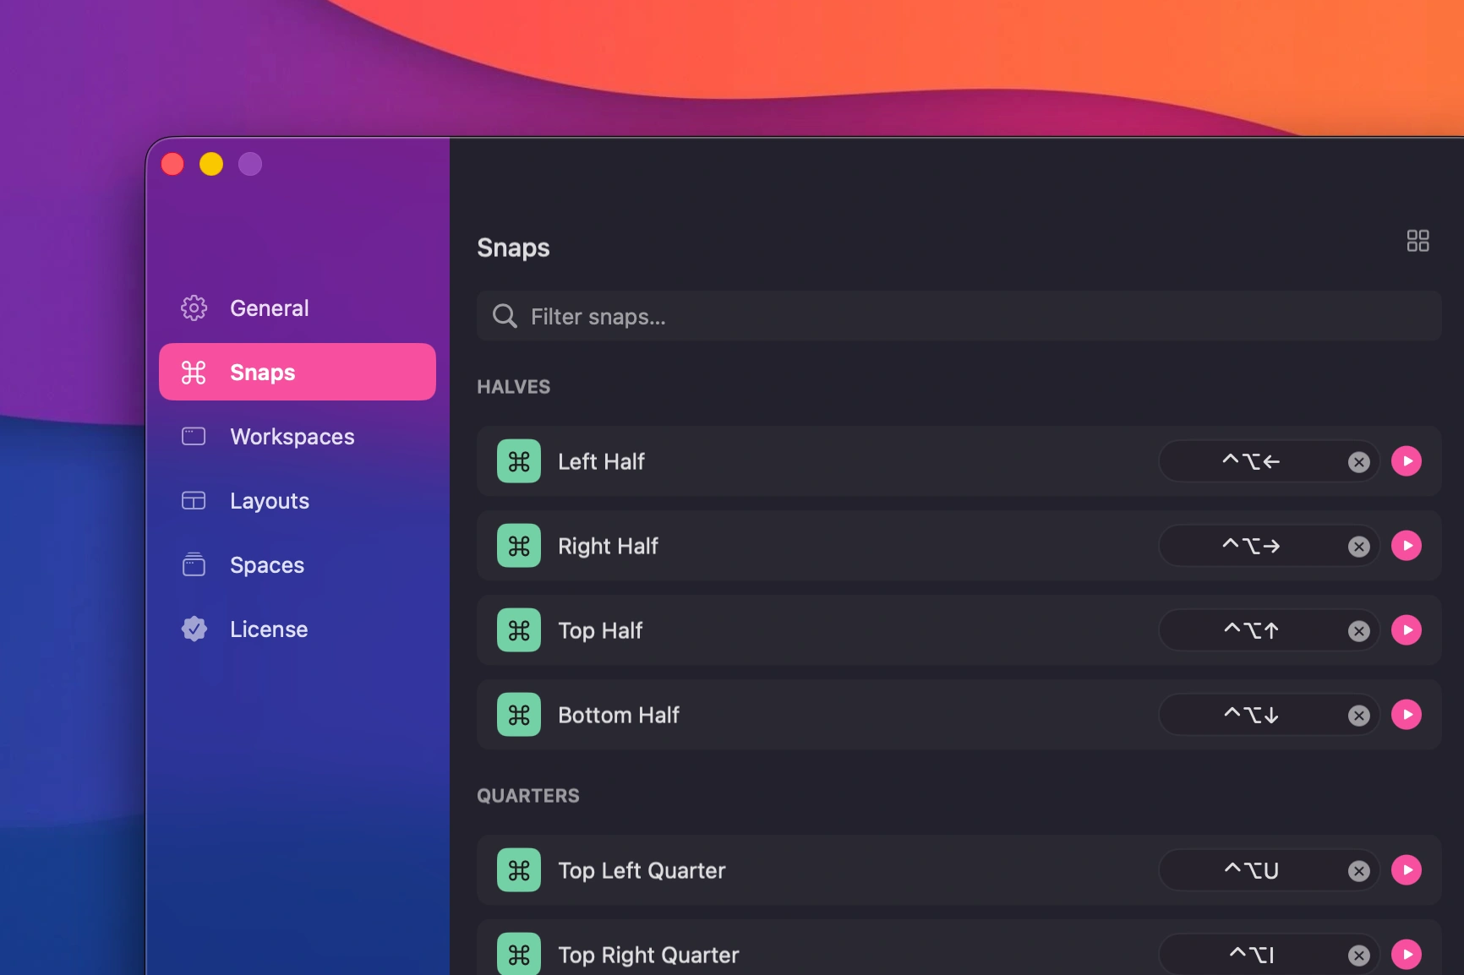Run the Top Left Quarter snap
Image resolution: width=1464 pixels, height=975 pixels.
click(1407, 870)
